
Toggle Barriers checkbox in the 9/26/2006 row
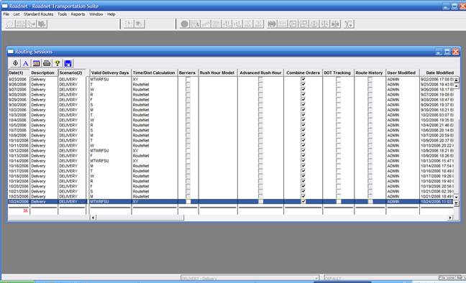tap(188, 84)
